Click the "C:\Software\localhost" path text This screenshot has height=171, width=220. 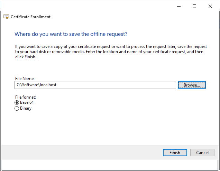(36, 85)
